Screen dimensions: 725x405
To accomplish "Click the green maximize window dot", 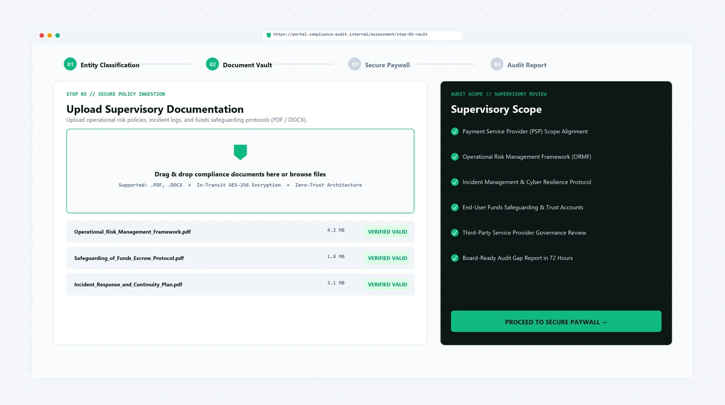I will click(x=57, y=35).
